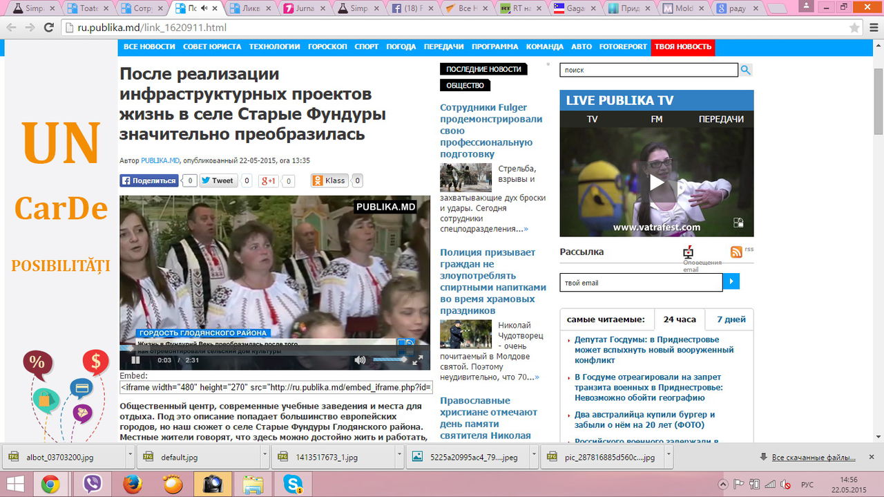Open the Chrome menu button
The width and height of the screenshot is (884, 497).
873,28
